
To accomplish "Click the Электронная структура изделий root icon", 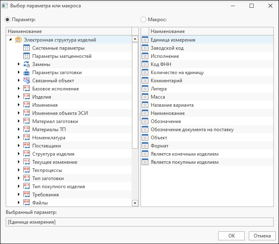I will pyautogui.click(x=18, y=40).
